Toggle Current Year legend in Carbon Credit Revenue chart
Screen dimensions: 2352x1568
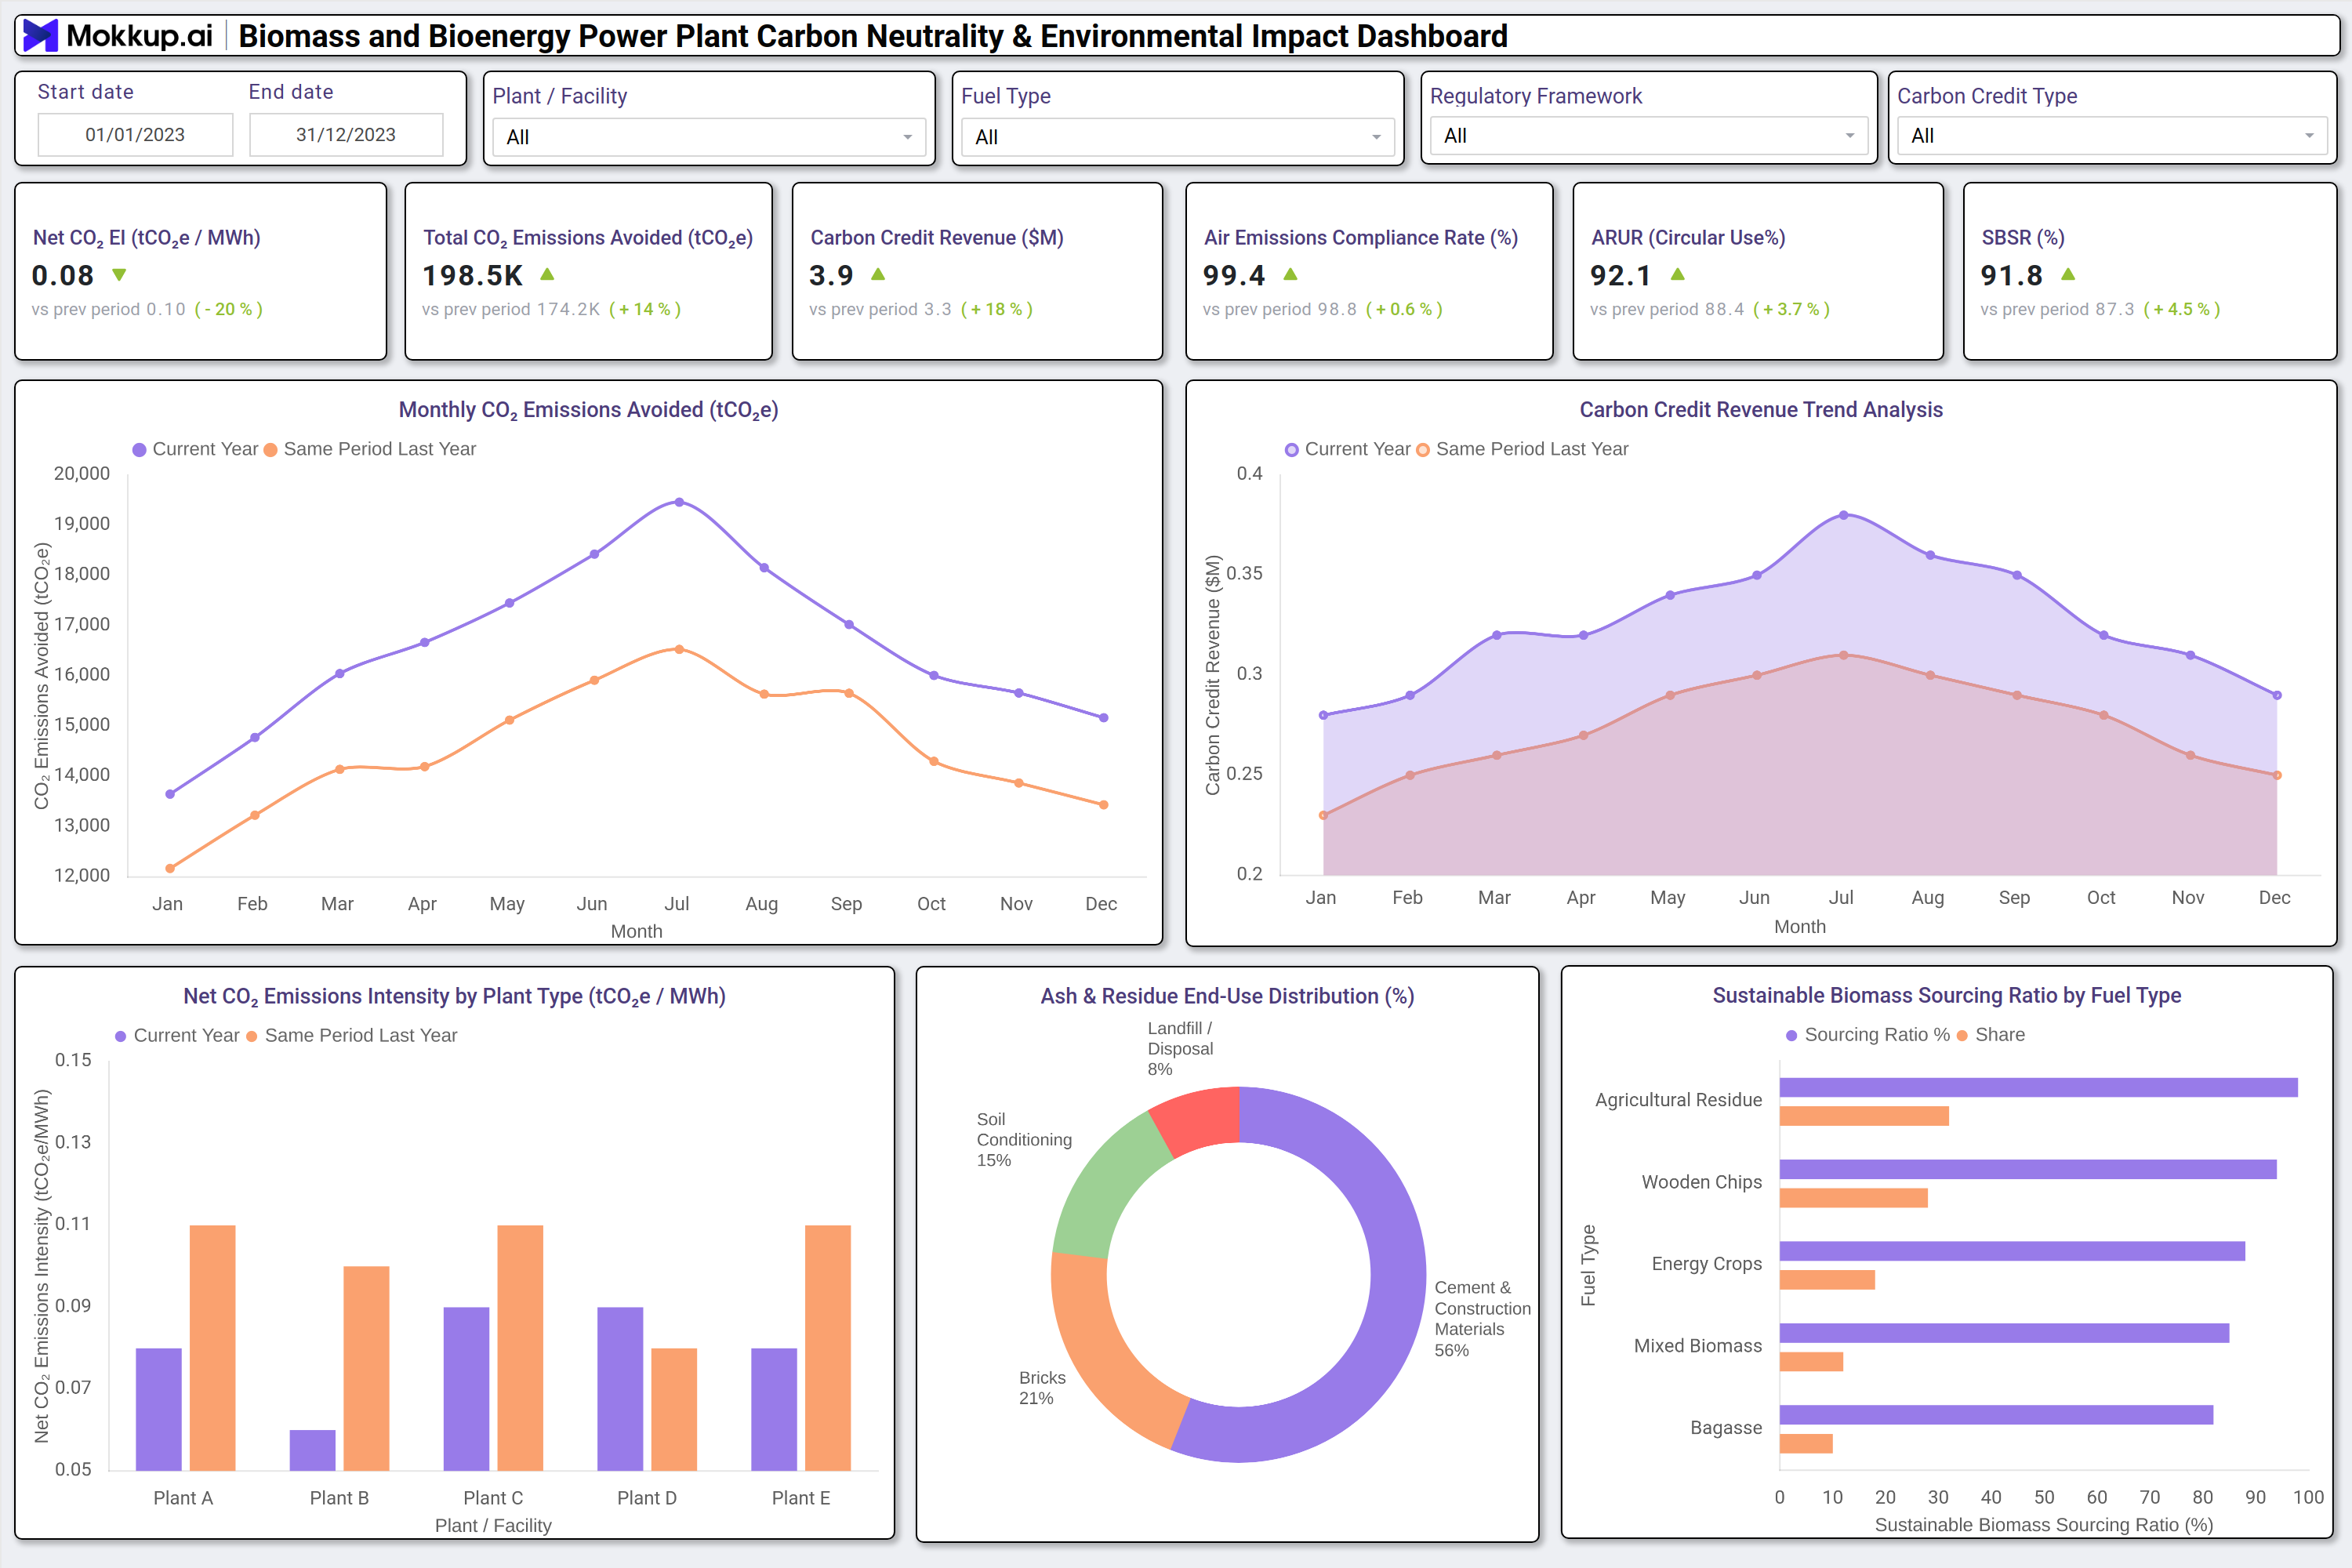(x=1347, y=449)
